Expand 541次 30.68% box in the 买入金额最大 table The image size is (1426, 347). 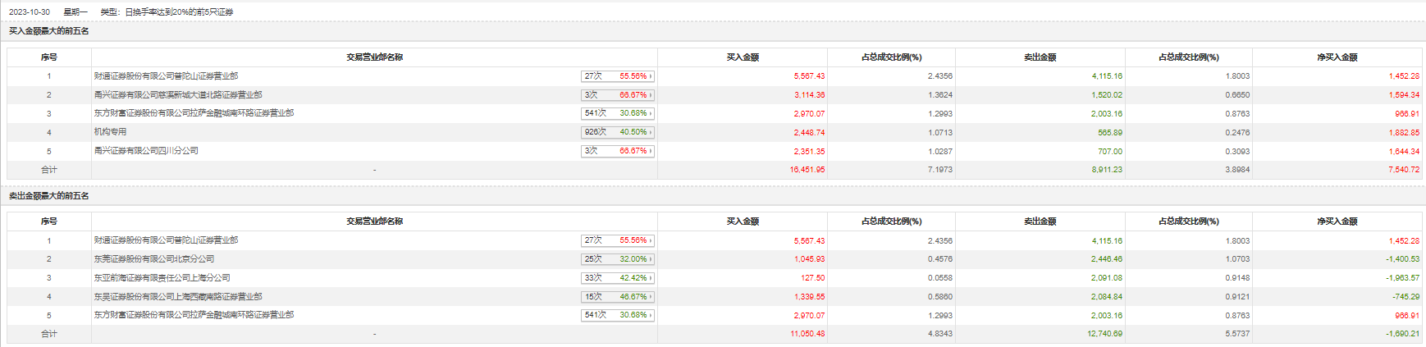point(618,113)
